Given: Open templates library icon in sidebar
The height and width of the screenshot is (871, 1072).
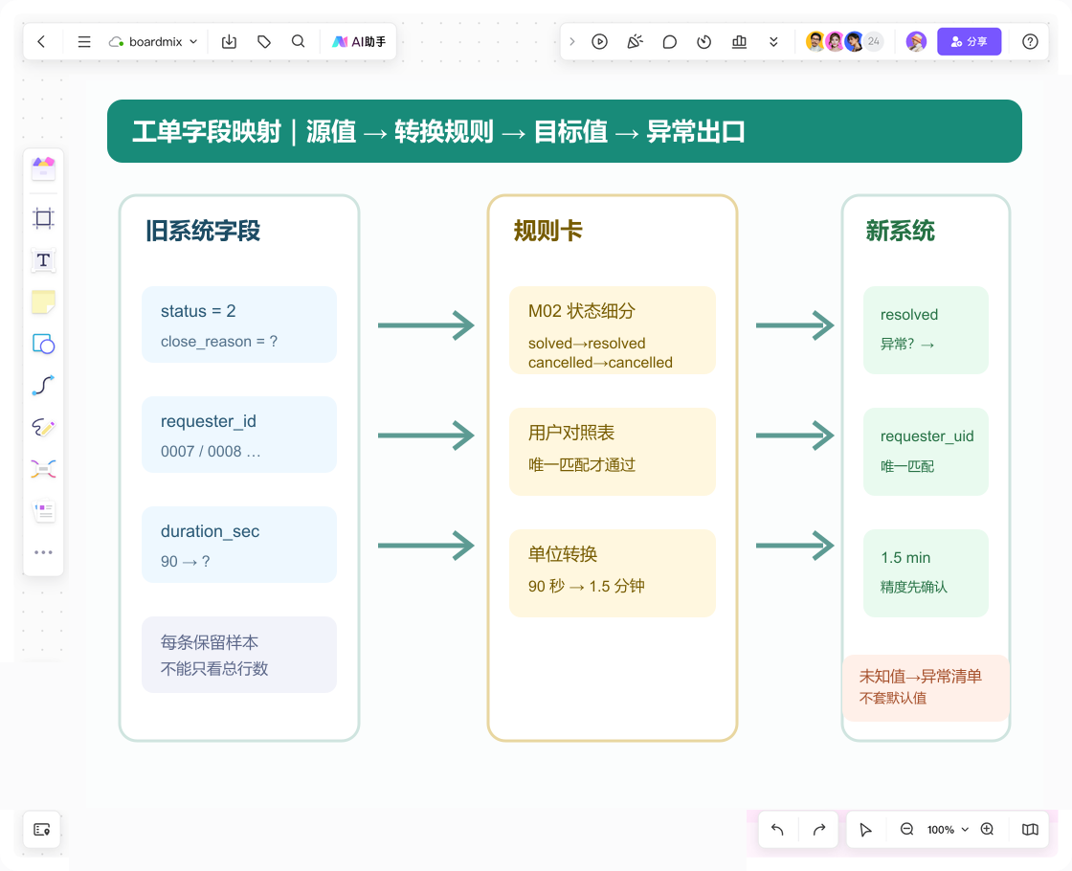Looking at the screenshot, I should [x=43, y=168].
